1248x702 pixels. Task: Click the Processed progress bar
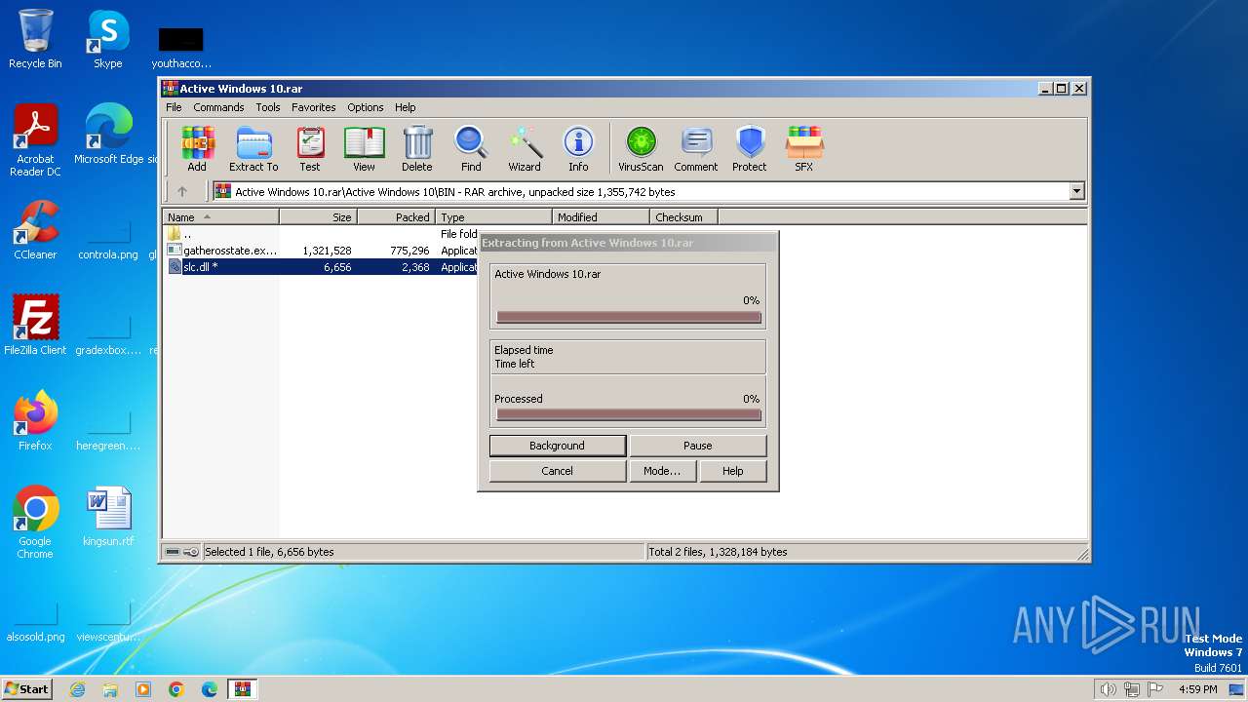[629, 414]
